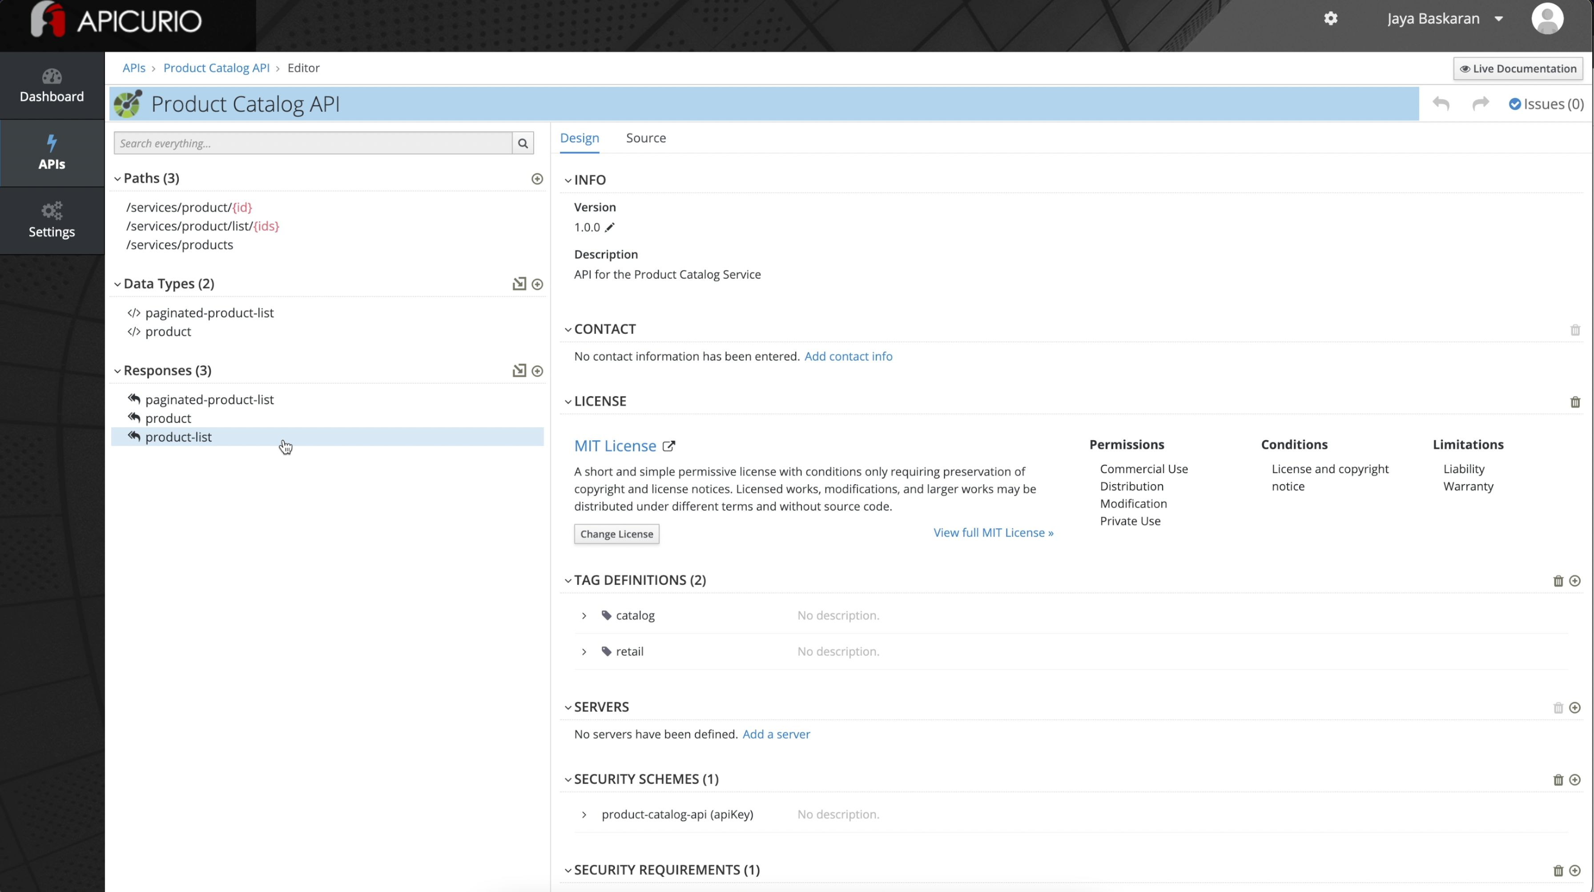Collapse the SECURITY SCHEMES section
Image resolution: width=1594 pixels, height=892 pixels.
568,780
